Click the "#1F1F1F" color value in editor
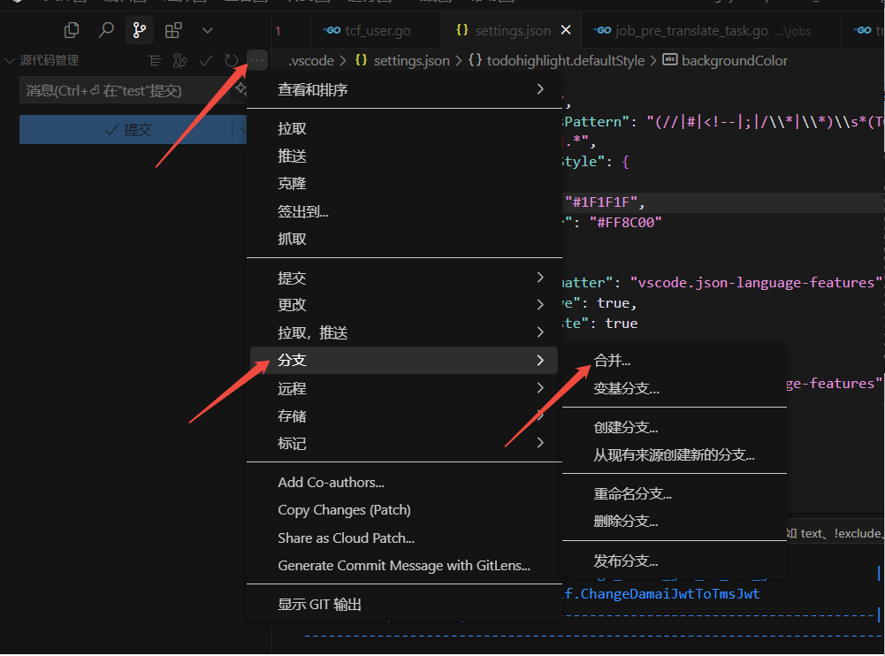 (601, 202)
